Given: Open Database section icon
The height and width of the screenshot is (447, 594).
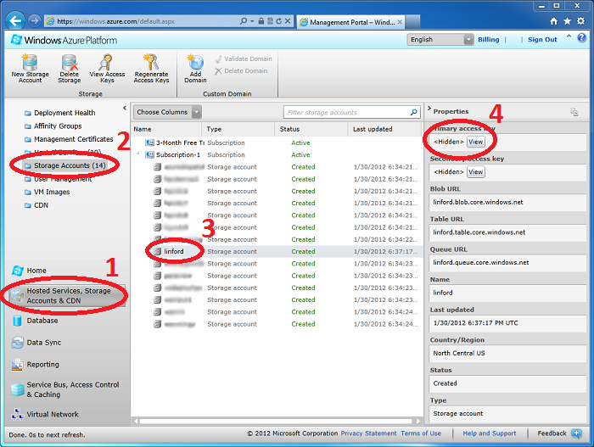Looking at the screenshot, I should [17, 321].
